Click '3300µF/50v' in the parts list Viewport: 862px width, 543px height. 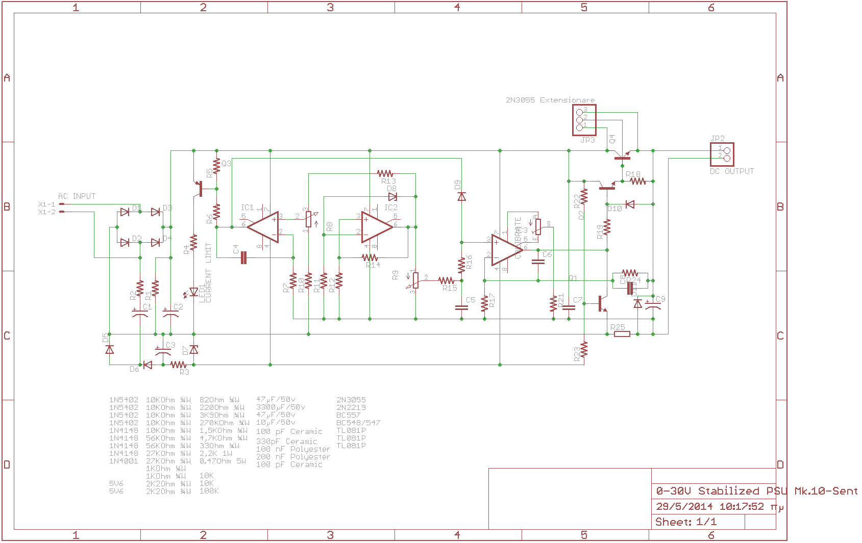click(x=281, y=407)
